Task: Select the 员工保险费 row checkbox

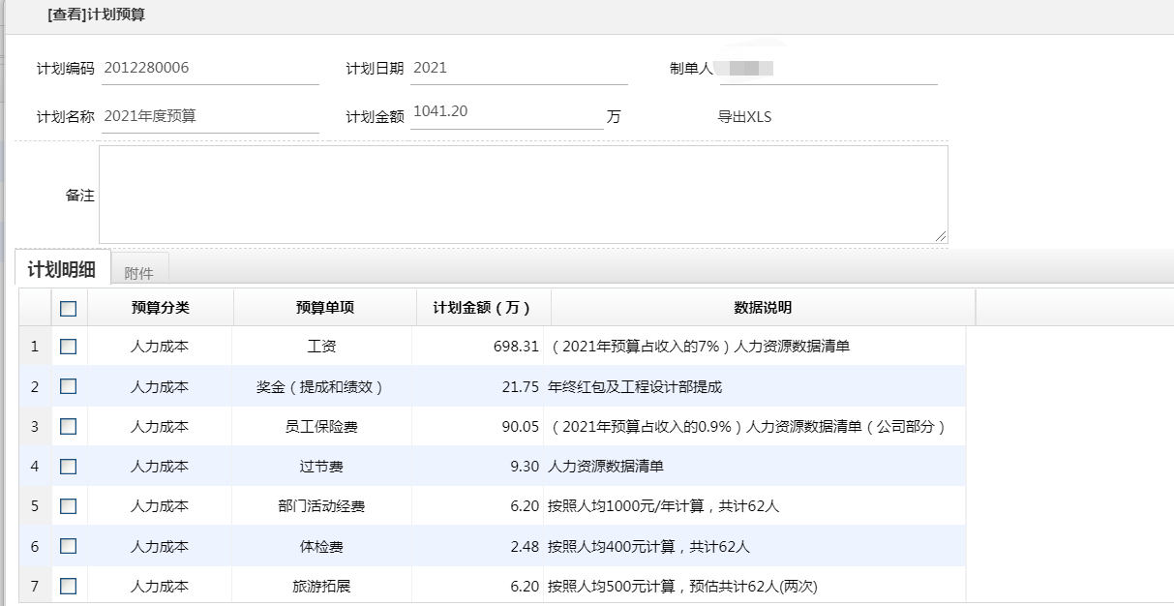Action: tap(66, 426)
